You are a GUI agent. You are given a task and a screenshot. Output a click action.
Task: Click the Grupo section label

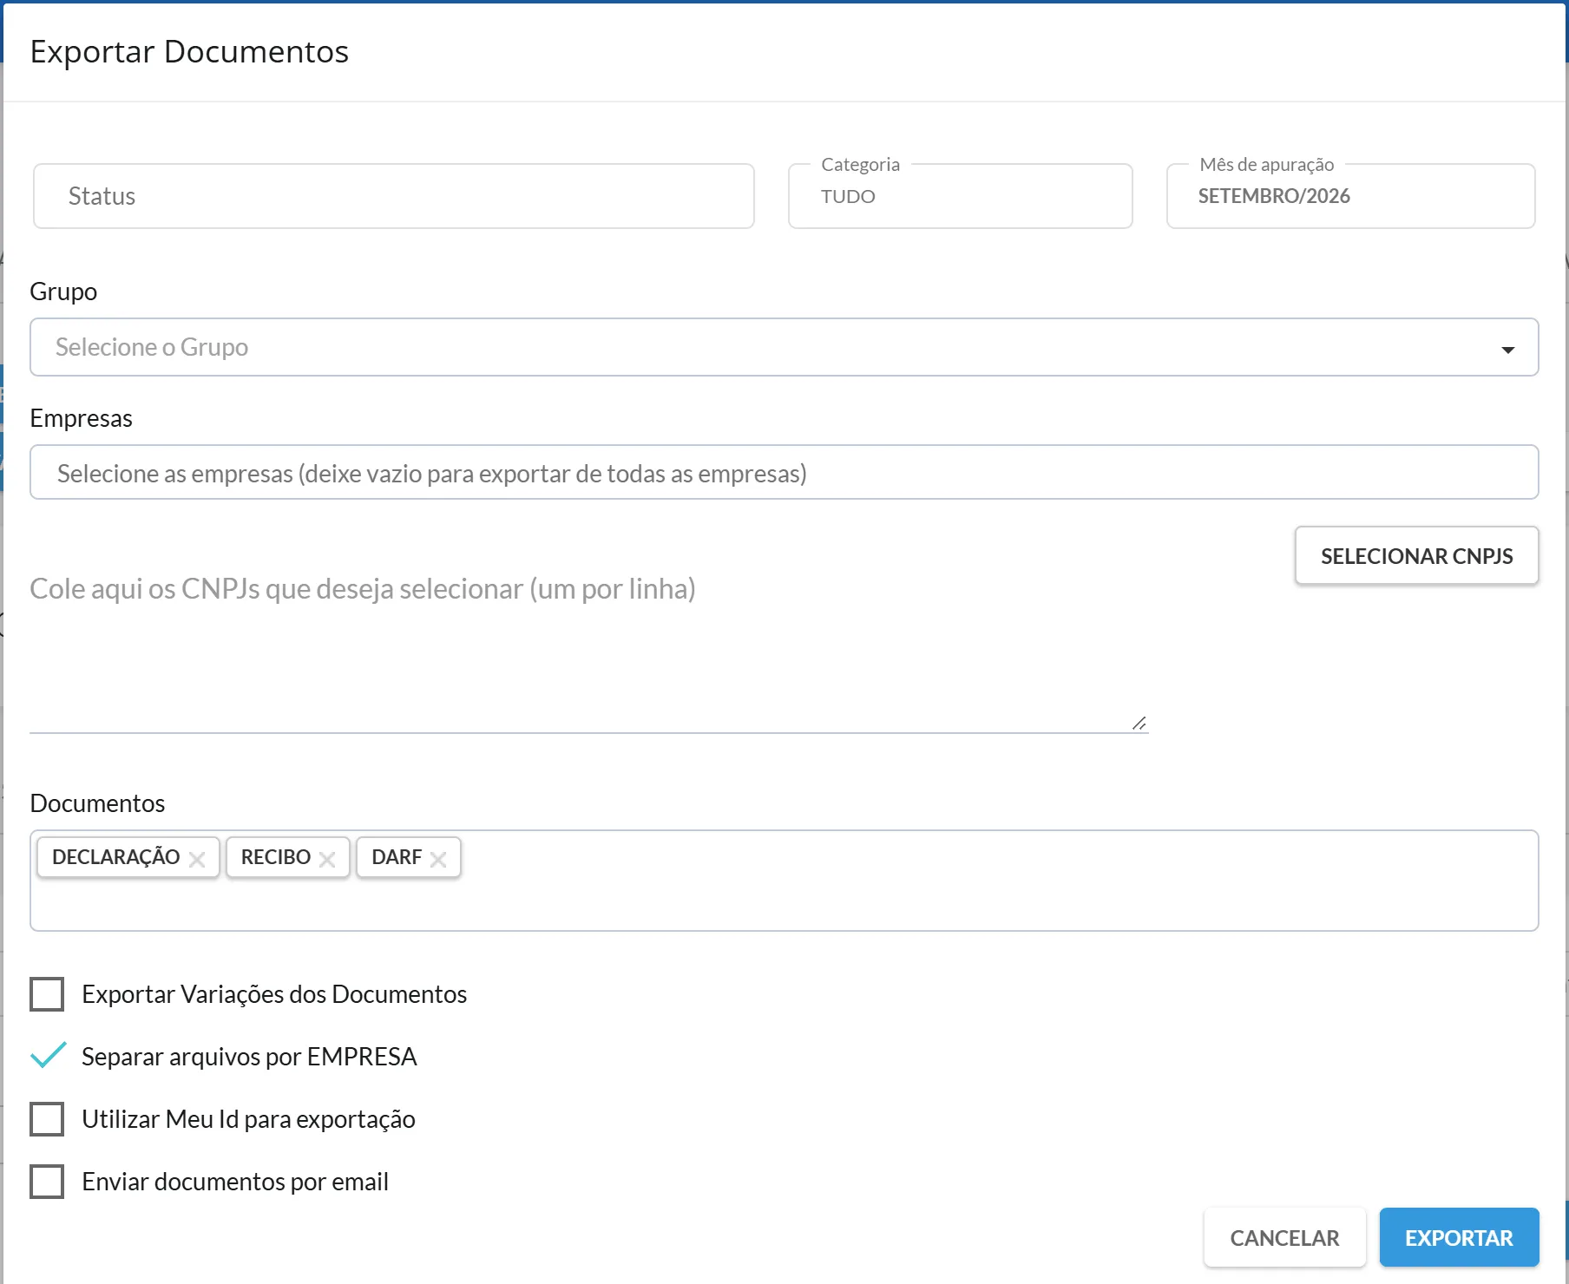click(x=63, y=292)
